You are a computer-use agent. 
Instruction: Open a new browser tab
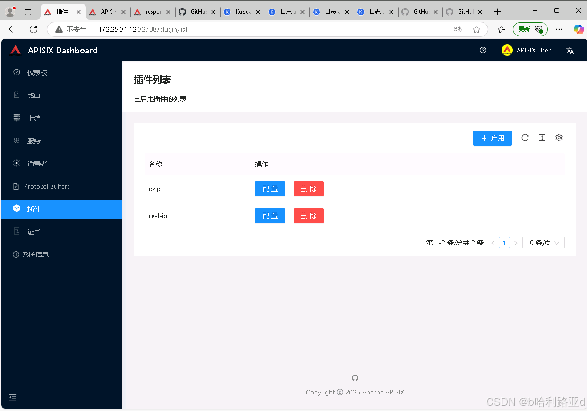tap(497, 12)
